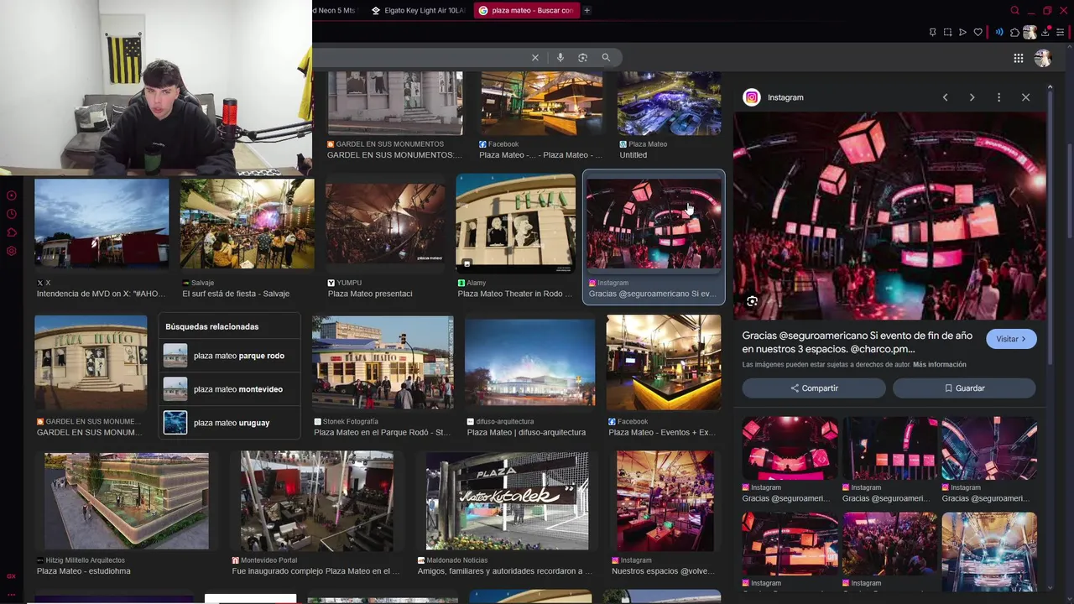Open the 'Plaza Mateo Untitled' result thumbnail
This screenshot has width=1074, height=604.
pos(669,103)
